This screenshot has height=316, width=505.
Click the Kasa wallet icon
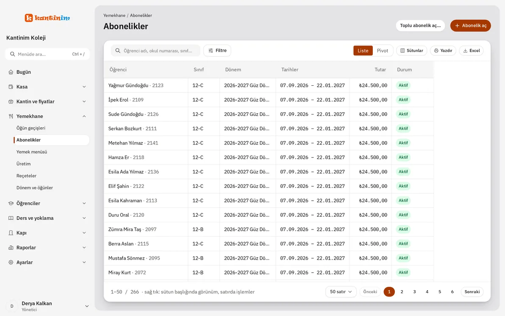(11, 87)
